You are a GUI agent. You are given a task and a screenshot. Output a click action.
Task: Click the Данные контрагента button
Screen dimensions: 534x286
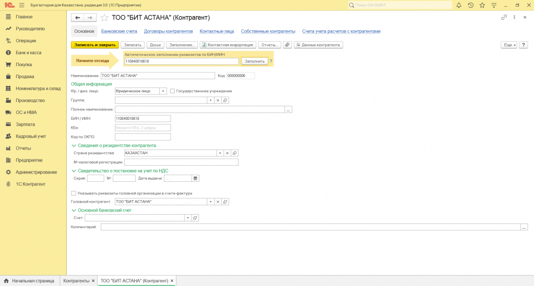(x=318, y=45)
